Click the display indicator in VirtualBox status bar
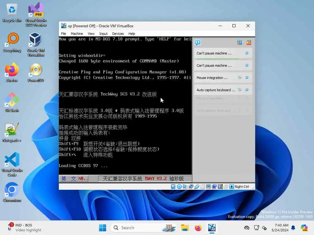This screenshot has width=314, height=235. (x=208, y=187)
